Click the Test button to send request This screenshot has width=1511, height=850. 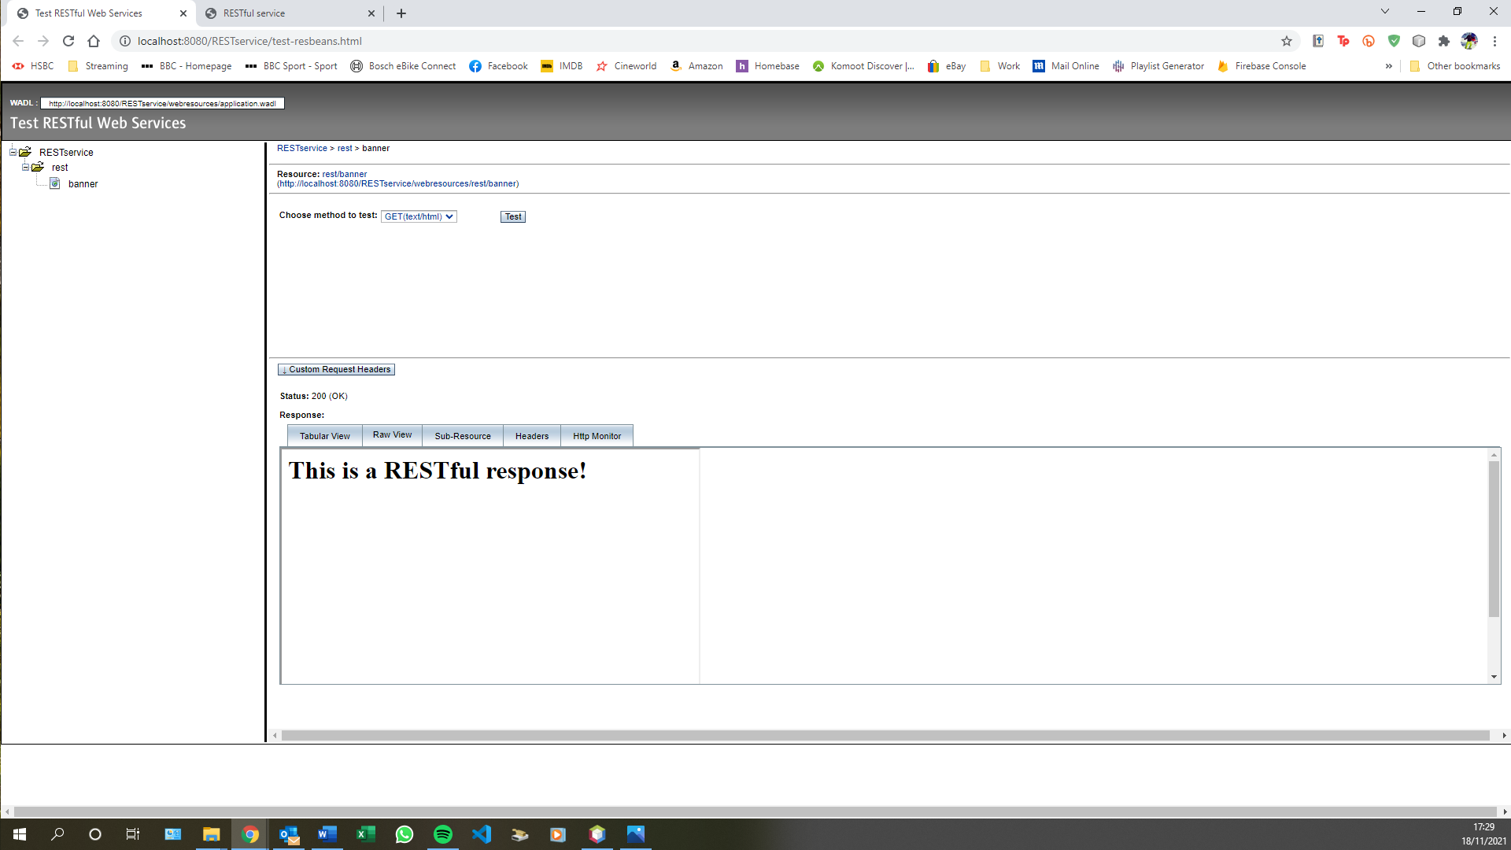coord(512,216)
